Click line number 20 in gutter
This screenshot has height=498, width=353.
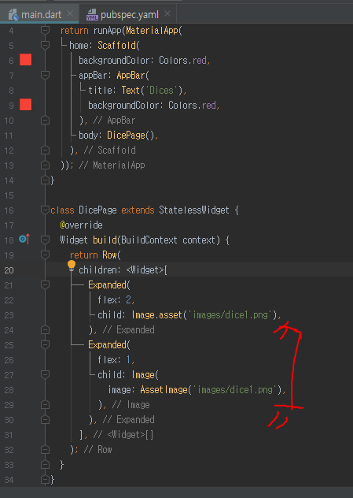click(9, 270)
